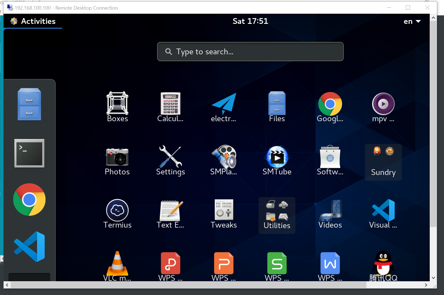Open VS Code from the dash sidebar
The width and height of the screenshot is (444, 295).
(29, 247)
